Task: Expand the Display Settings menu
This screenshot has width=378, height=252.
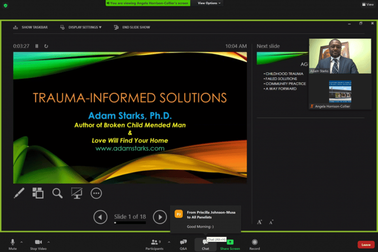Action: [x=81, y=27]
